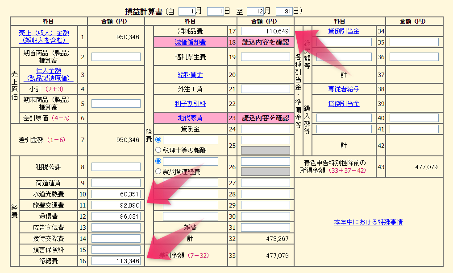Select the 税理士等の報酬 radio button

coord(158,150)
